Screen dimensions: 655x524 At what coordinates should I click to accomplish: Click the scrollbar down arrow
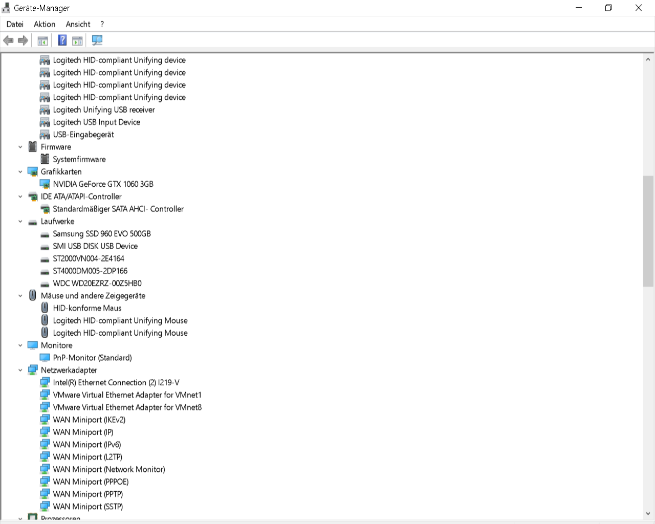pyautogui.click(x=648, y=514)
